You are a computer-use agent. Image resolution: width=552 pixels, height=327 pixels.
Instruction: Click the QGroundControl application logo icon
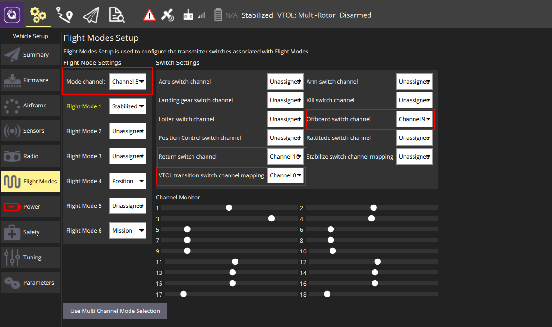[12, 15]
